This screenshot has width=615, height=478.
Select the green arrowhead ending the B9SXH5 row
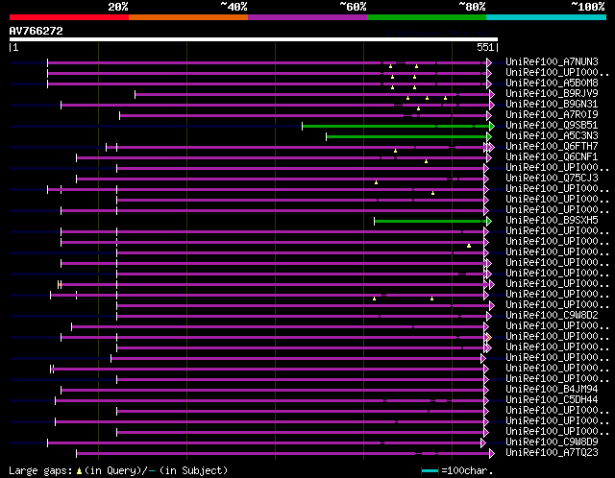tap(489, 222)
